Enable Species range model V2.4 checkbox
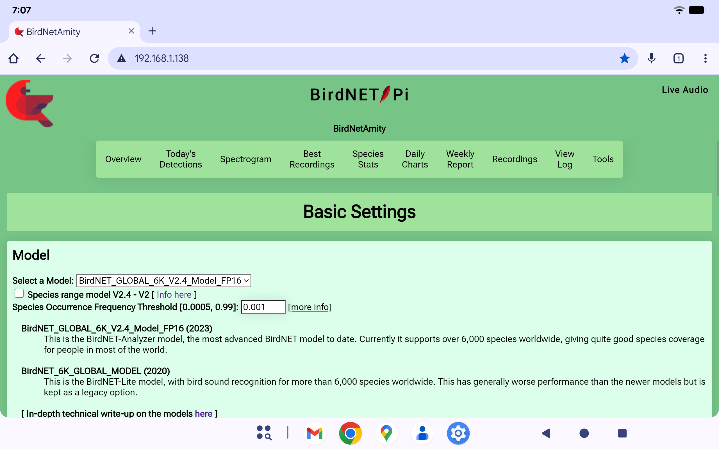The width and height of the screenshot is (719, 449). (19, 294)
